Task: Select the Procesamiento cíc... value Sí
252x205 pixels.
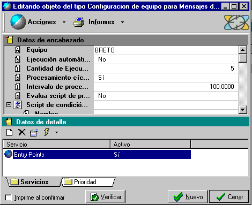Action: pyautogui.click(x=166, y=78)
